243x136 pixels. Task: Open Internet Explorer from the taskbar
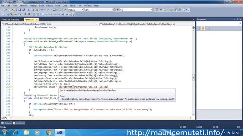pos(16,133)
